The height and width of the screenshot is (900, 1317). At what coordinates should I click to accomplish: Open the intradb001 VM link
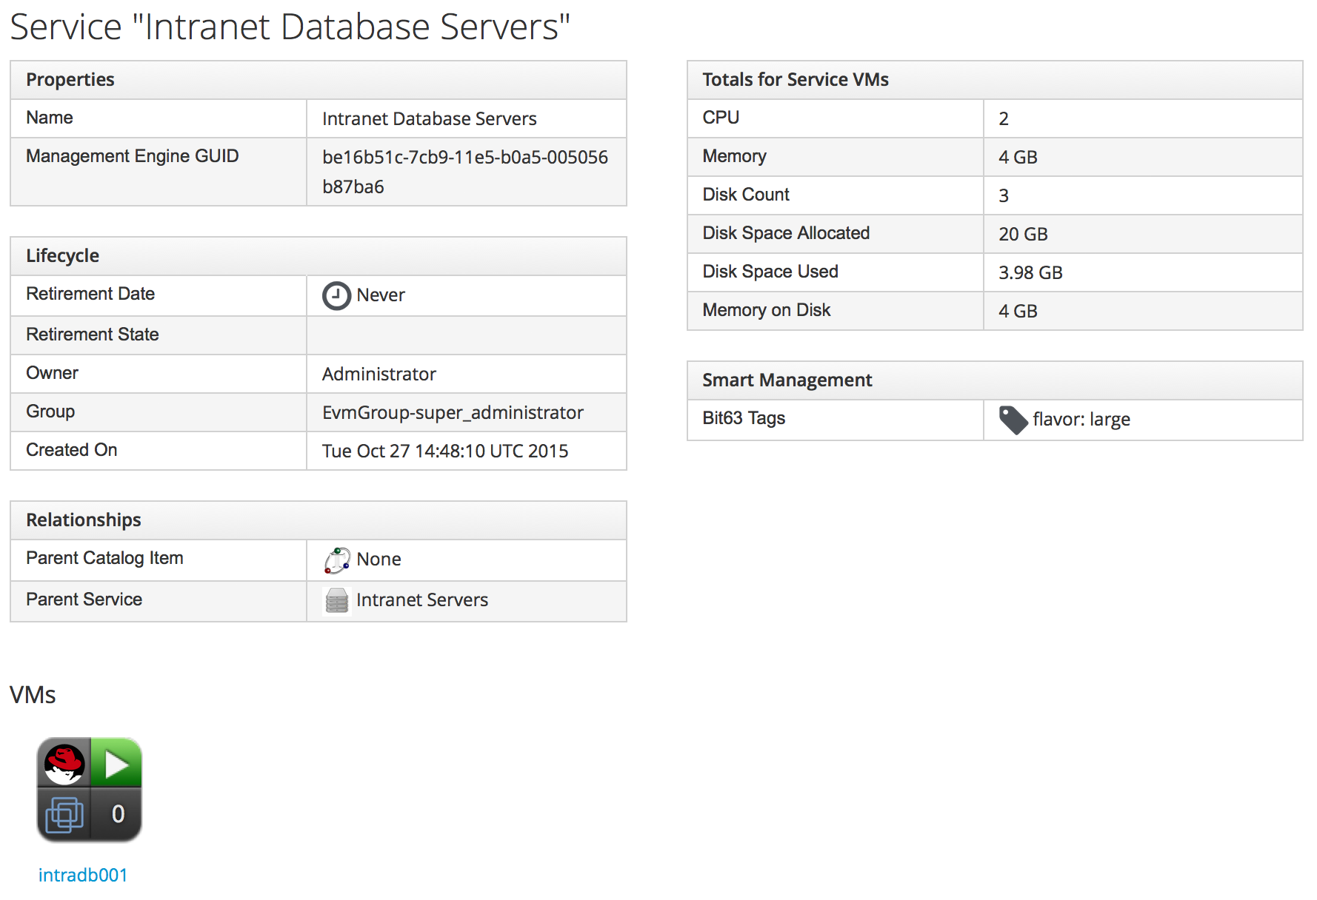click(x=83, y=875)
